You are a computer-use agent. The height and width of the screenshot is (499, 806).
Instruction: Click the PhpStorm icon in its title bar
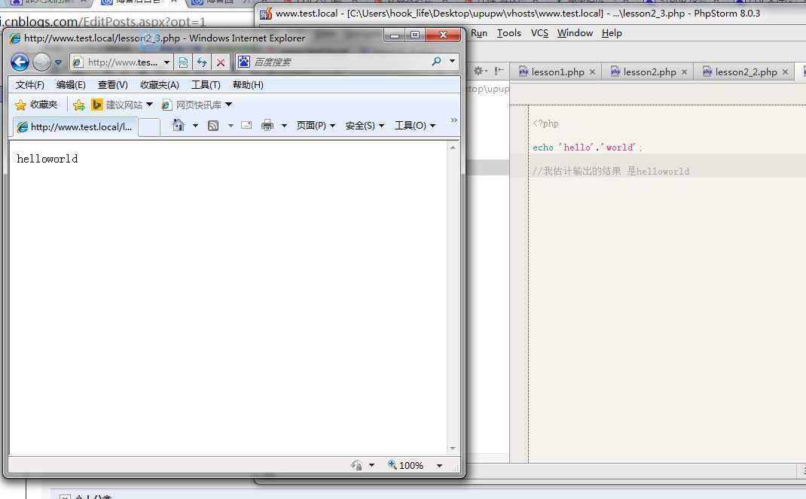pyautogui.click(x=265, y=14)
